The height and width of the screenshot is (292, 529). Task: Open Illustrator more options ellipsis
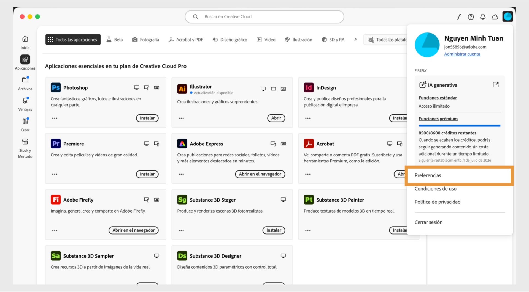point(181,118)
